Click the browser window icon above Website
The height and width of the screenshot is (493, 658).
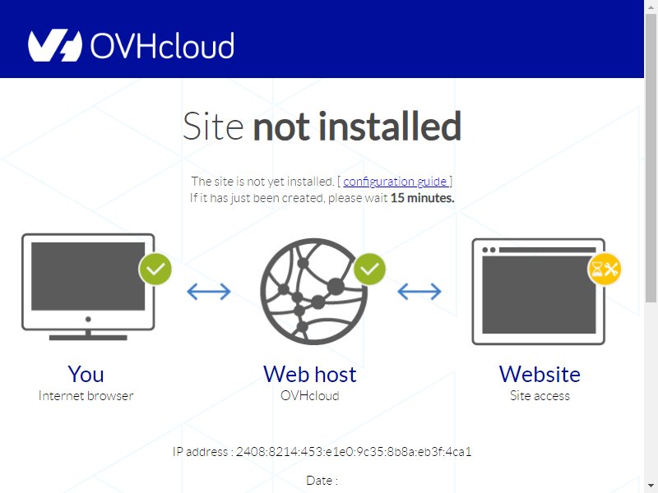539,292
